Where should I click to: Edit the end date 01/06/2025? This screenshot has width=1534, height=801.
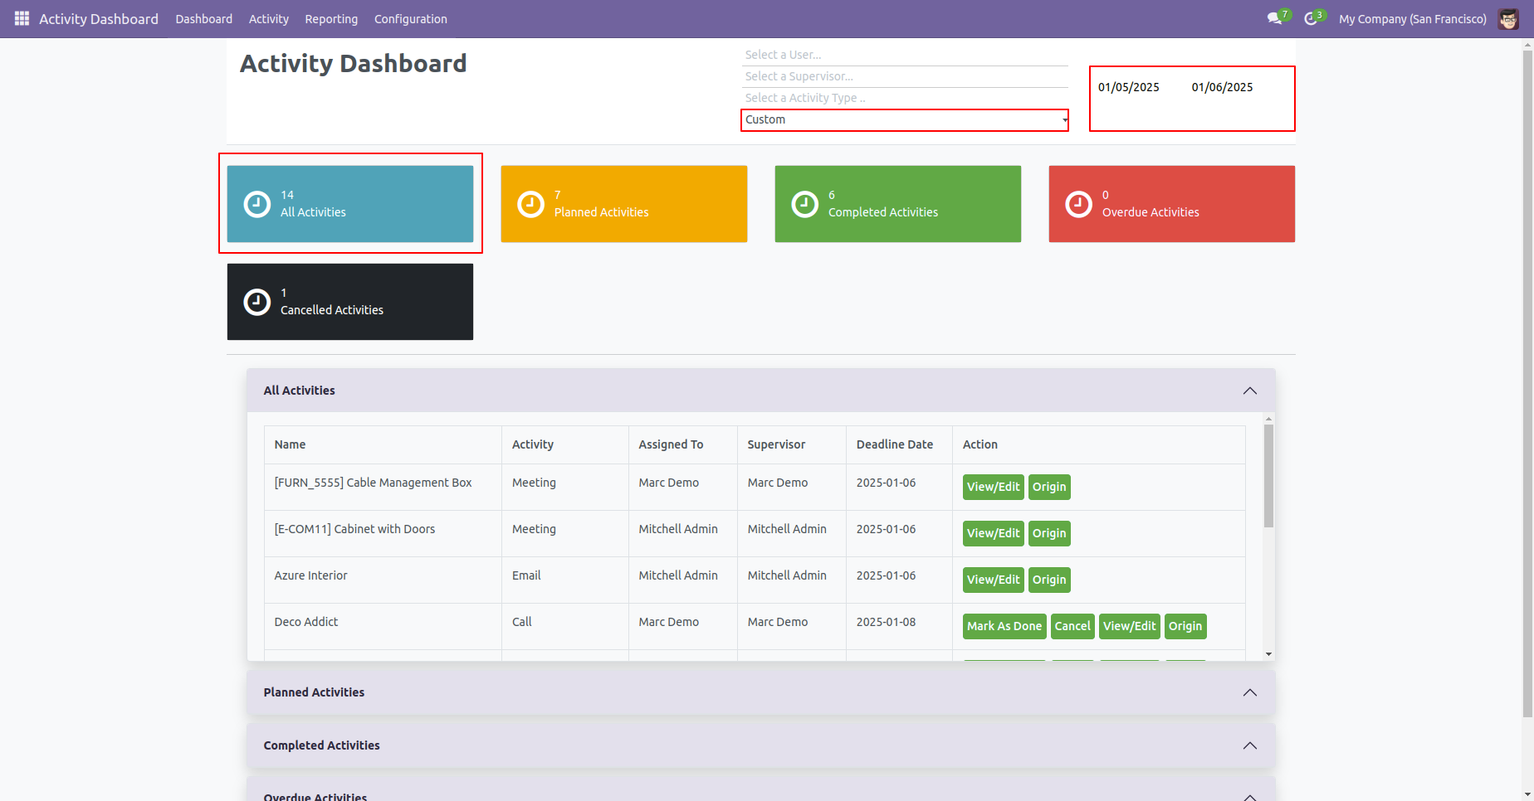(x=1222, y=87)
